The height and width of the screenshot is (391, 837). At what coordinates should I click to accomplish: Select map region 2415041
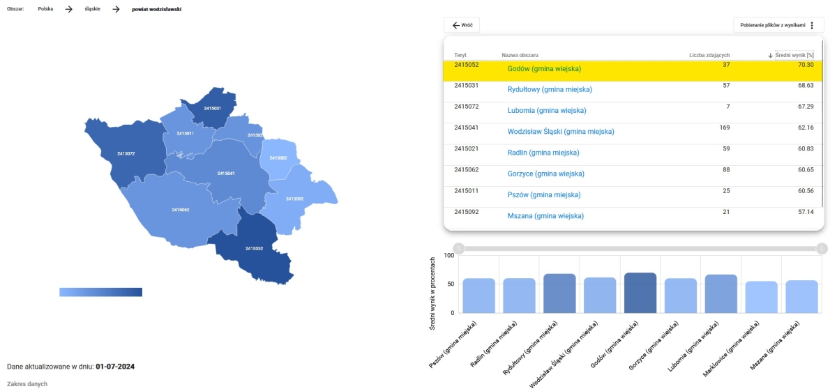coord(226,173)
